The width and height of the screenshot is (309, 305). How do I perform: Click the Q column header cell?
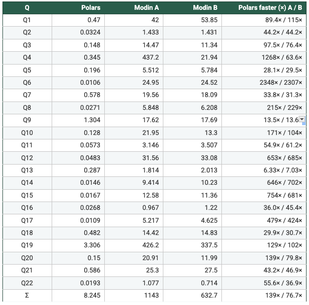click(27, 8)
